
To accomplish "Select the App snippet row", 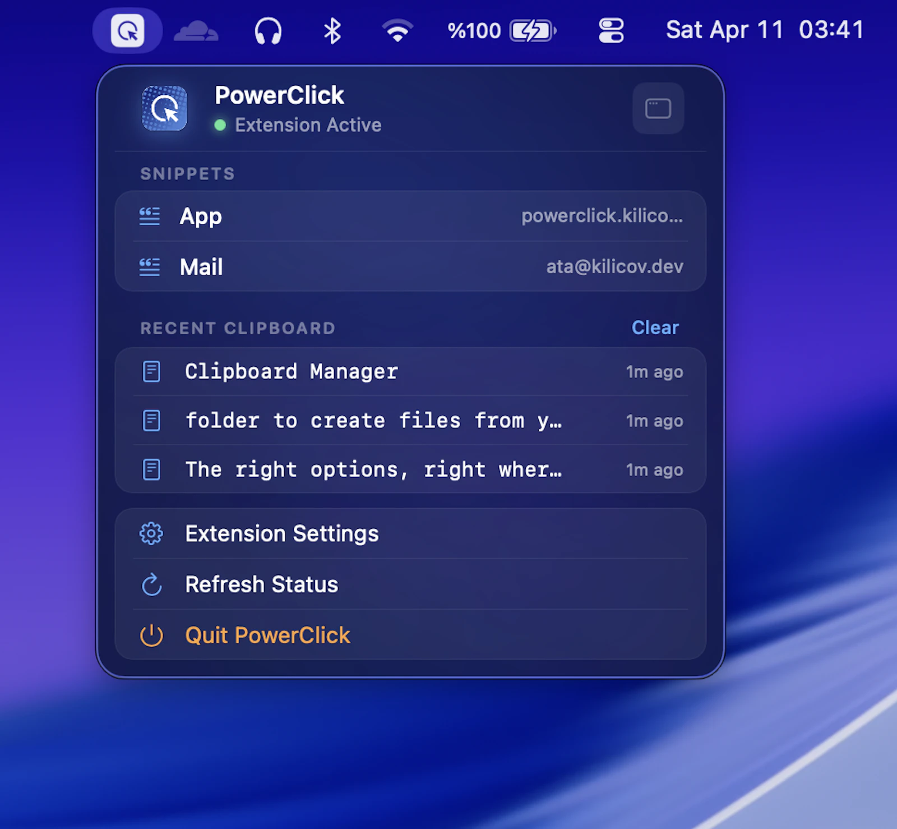I will pyautogui.click(x=410, y=217).
